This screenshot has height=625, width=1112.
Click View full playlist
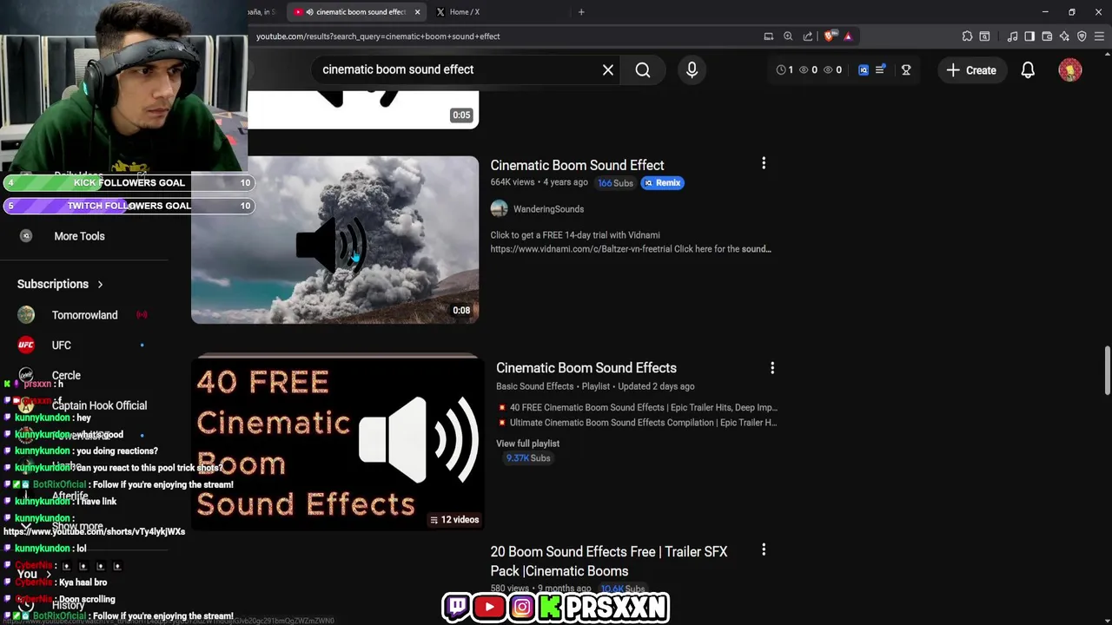pyautogui.click(x=527, y=444)
